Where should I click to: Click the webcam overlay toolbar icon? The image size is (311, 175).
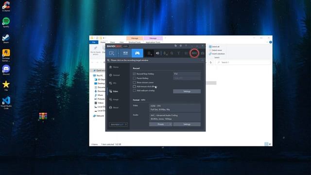pyautogui.click(x=149, y=53)
